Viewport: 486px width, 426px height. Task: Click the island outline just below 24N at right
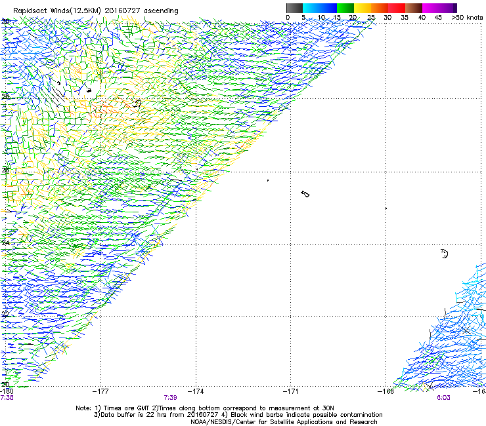point(445,254)
